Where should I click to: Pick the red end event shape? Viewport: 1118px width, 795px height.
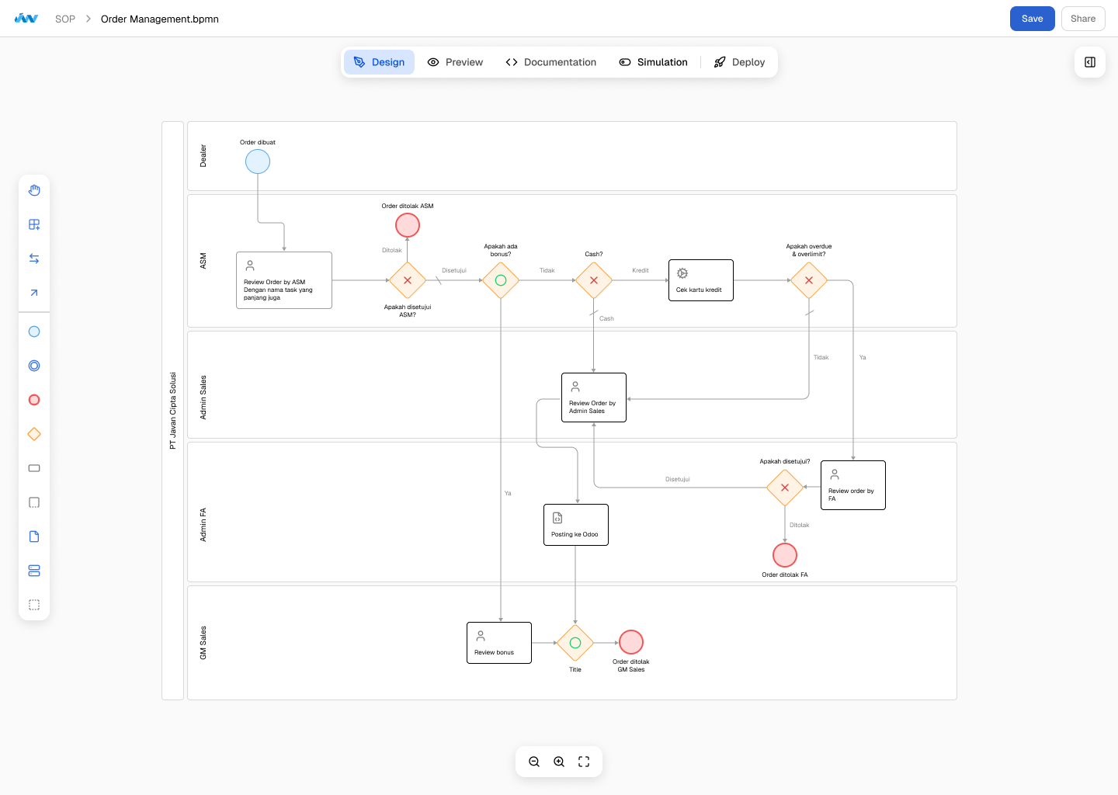pyautogui.click(x=33, y=399)
